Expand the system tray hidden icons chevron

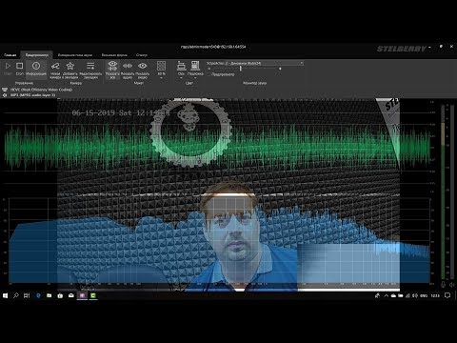point(386,295)
